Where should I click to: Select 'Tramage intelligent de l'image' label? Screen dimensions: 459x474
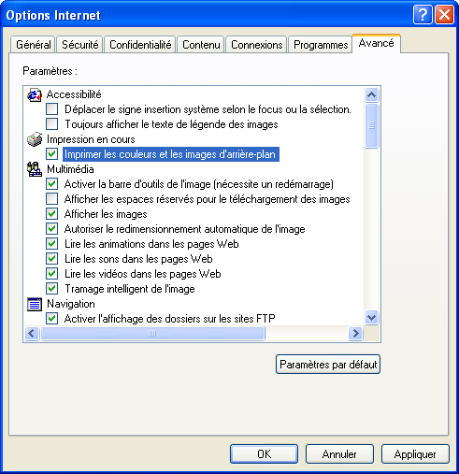130,289
